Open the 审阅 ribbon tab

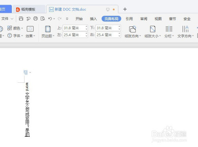click(144, 19)
